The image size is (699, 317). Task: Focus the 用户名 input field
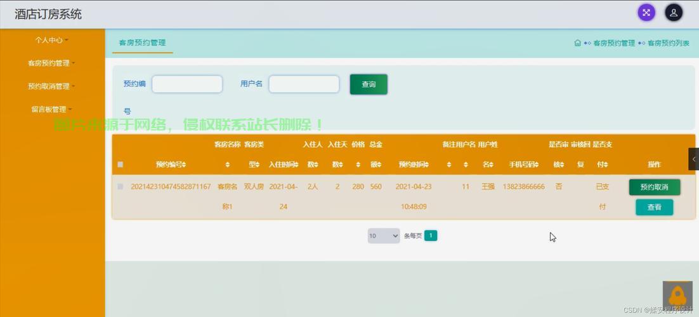304,84
